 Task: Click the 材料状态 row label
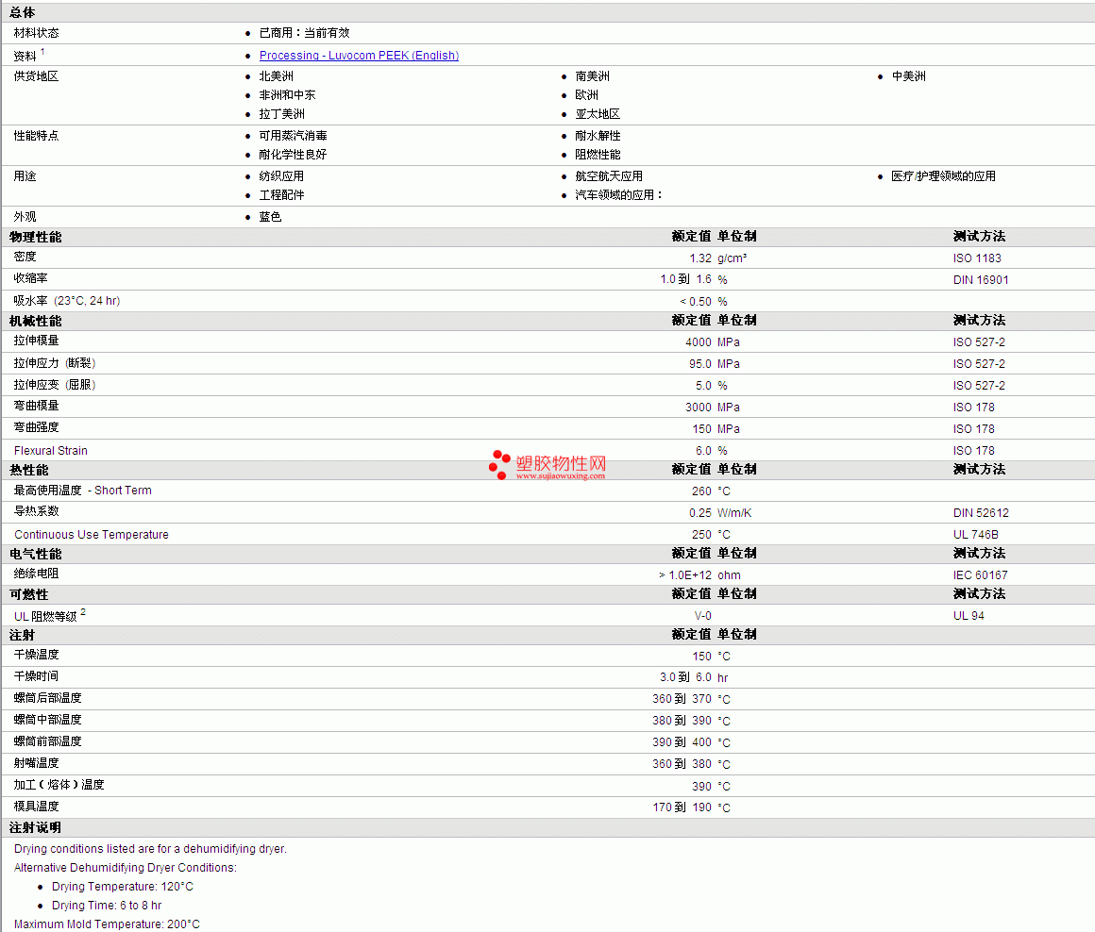pyautogui.click(x=36, y=33)
